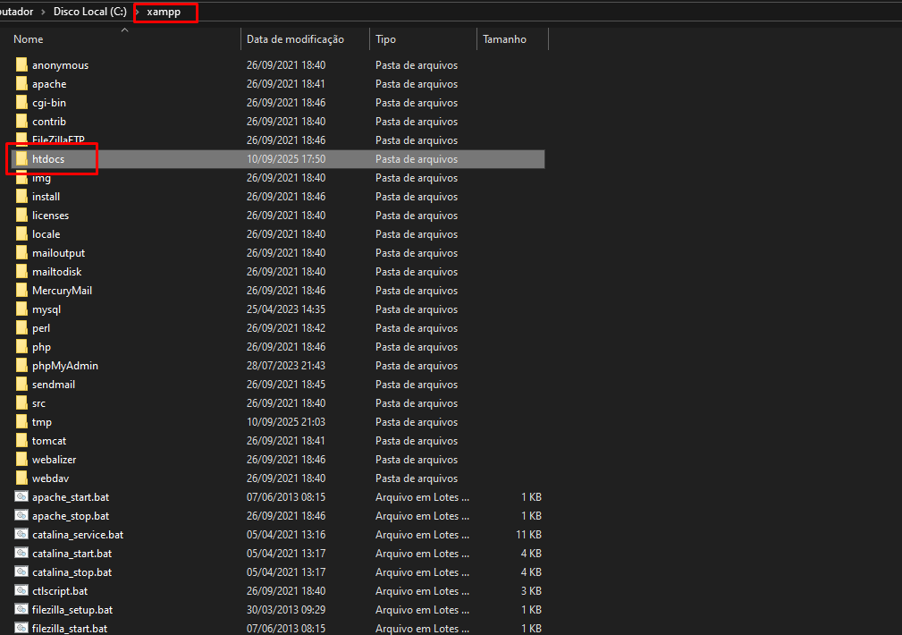The width and height of the screenshot is (902, 635).
Task: Click the filezilla_setup.bat file icon
Action: (22, 610)
